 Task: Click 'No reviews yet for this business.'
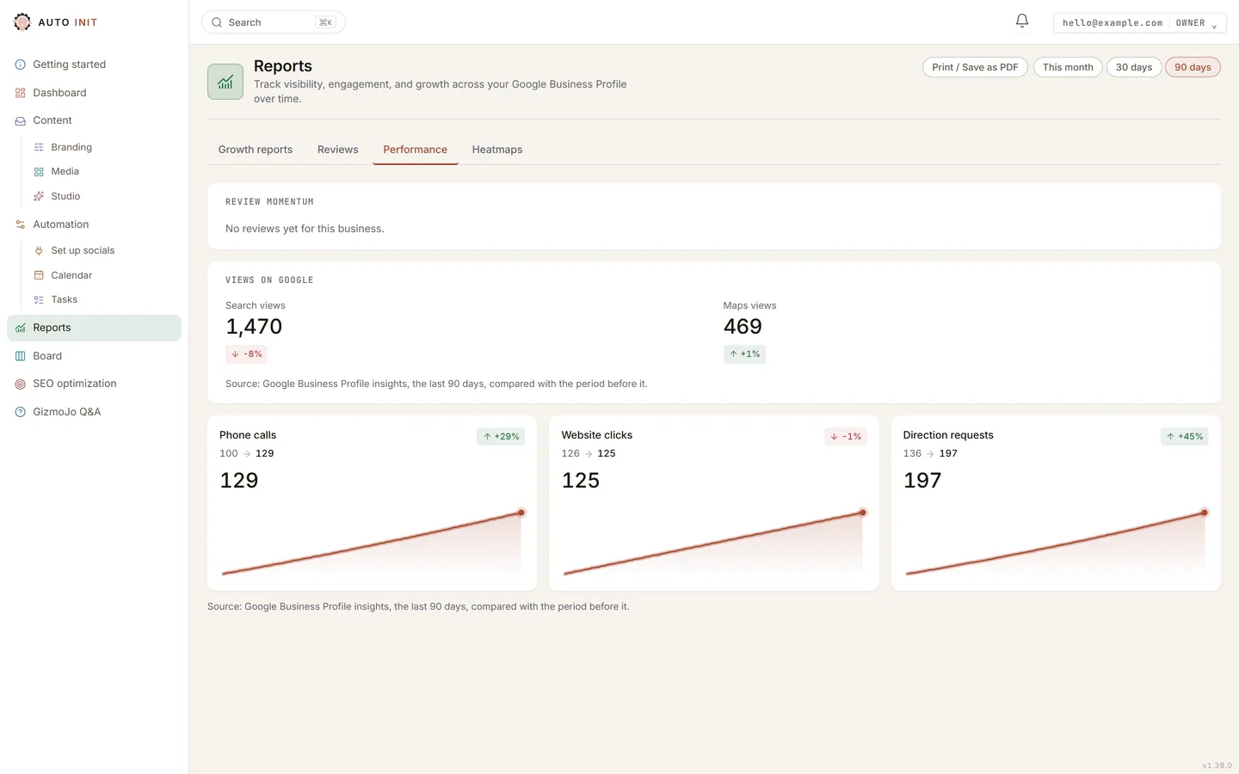[305, 229]
